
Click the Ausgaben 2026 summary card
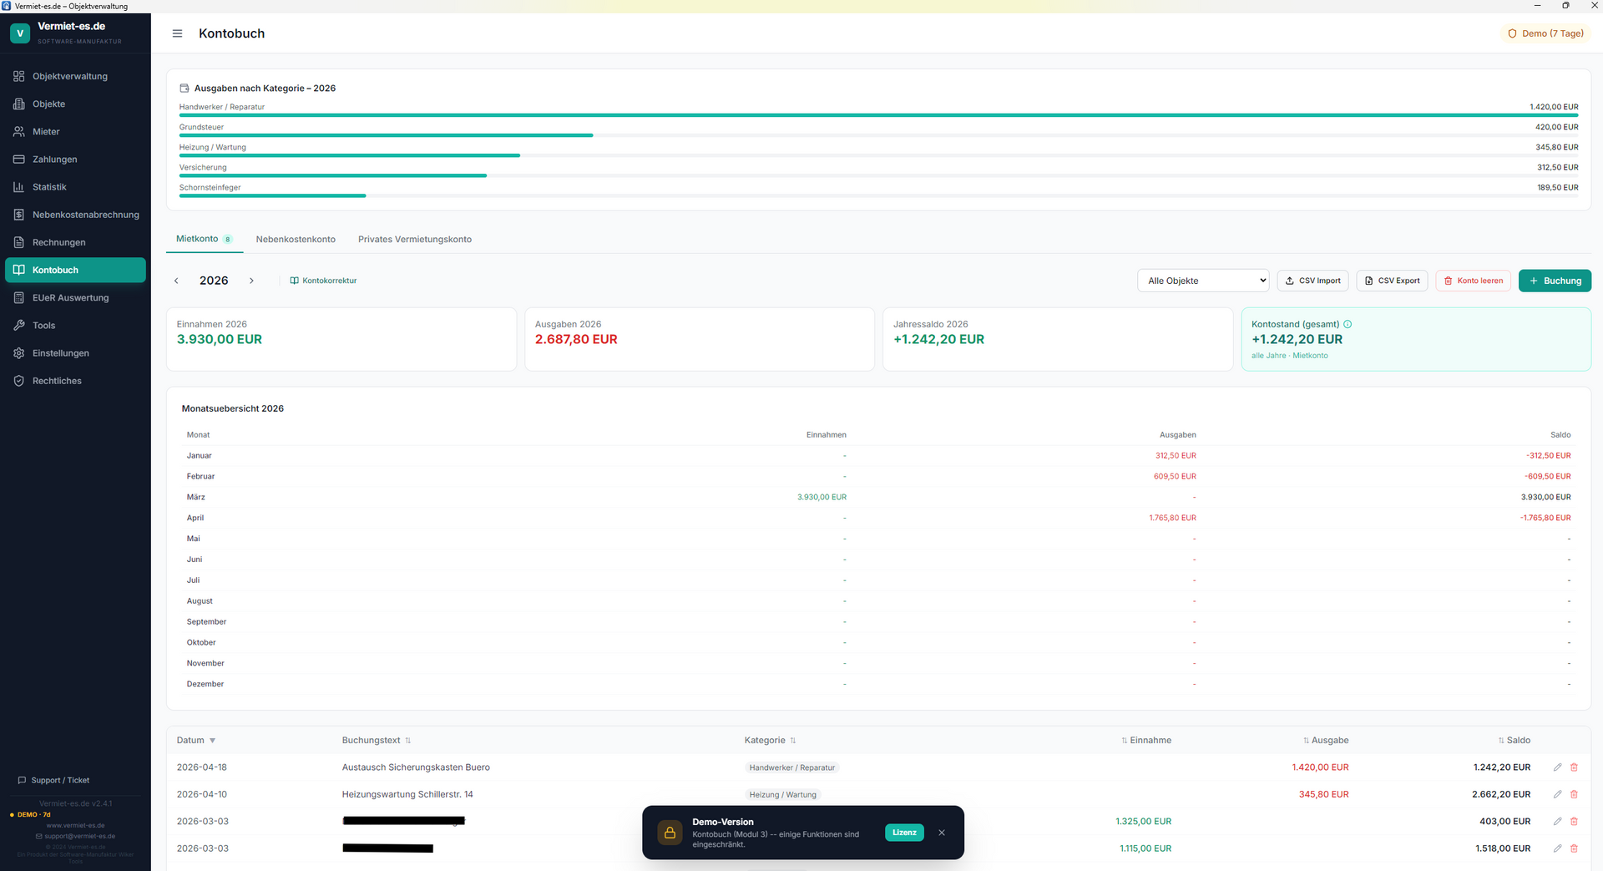pyautogui.click(x=700, y=339)
